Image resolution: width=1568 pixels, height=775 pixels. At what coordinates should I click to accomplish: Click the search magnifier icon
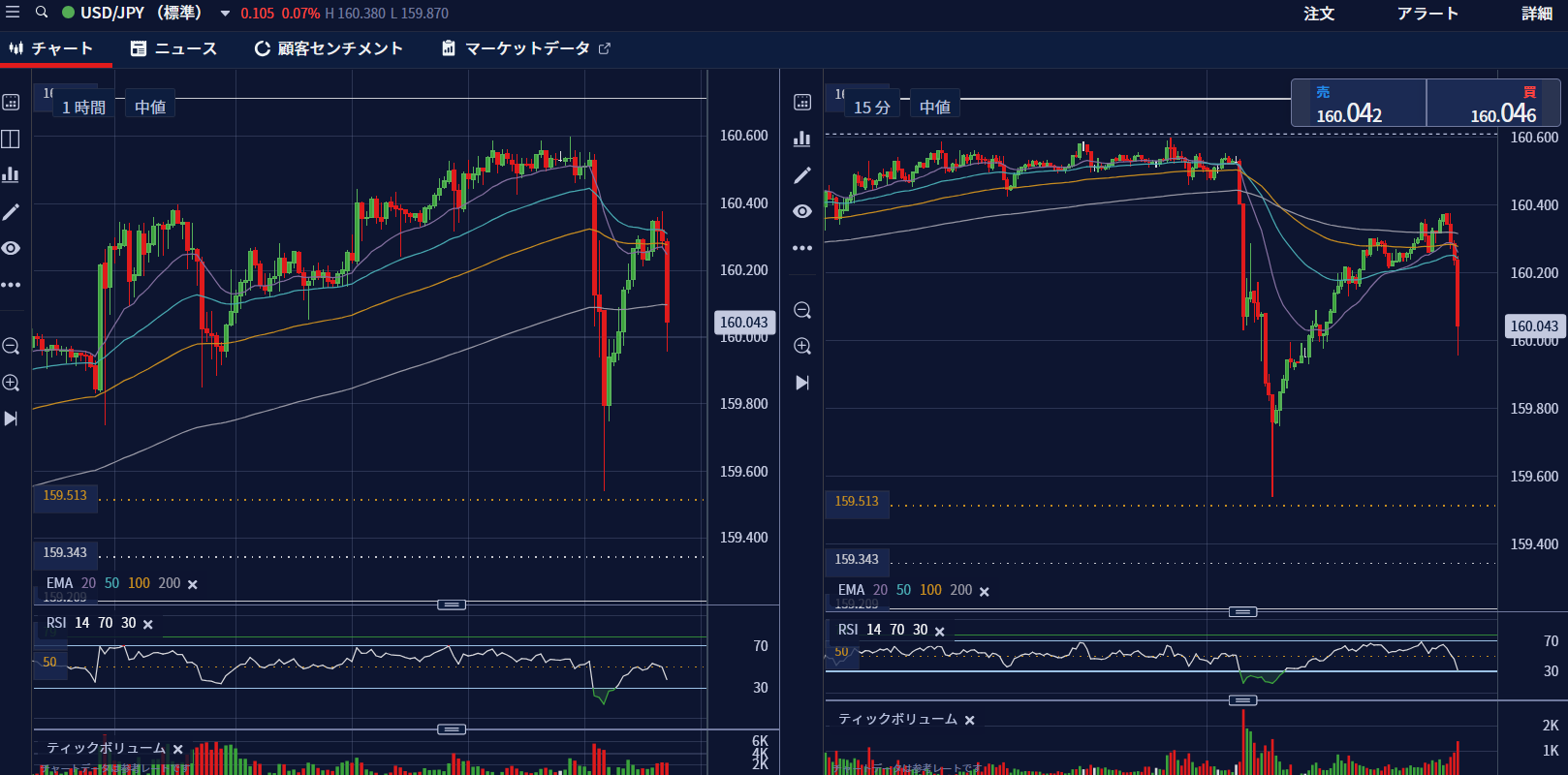click(x=42, y=13)
